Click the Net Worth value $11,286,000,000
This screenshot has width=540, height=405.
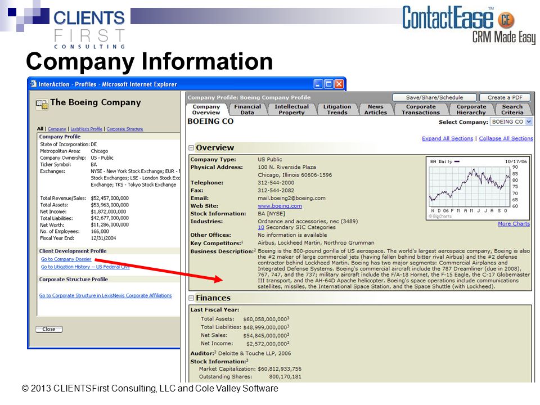(x=110, y=224)
